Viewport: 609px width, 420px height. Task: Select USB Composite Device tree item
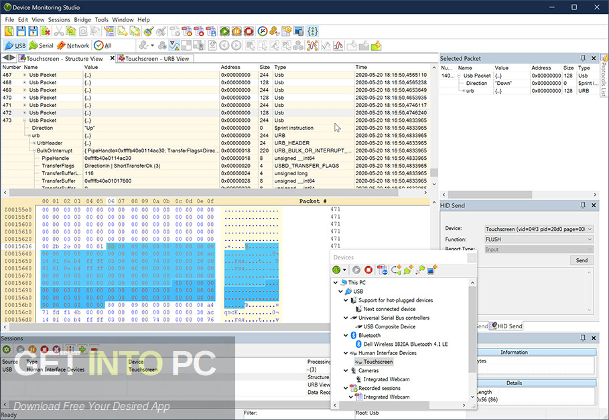[389, 326]
